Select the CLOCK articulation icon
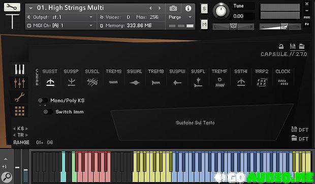This screenshot has height=184, width=315. pos(283,82)
